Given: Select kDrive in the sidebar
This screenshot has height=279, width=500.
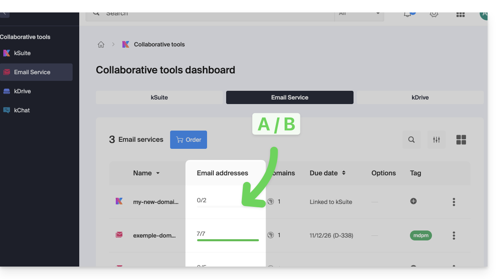Looking at the screenshot, I should pos(22,91).
